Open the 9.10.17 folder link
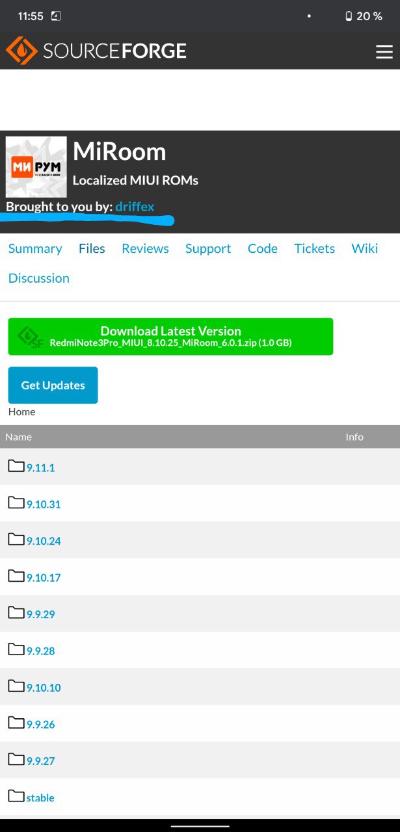Viewport: 400px width, 832px height. pyautogui.click(x=44, y=578)
